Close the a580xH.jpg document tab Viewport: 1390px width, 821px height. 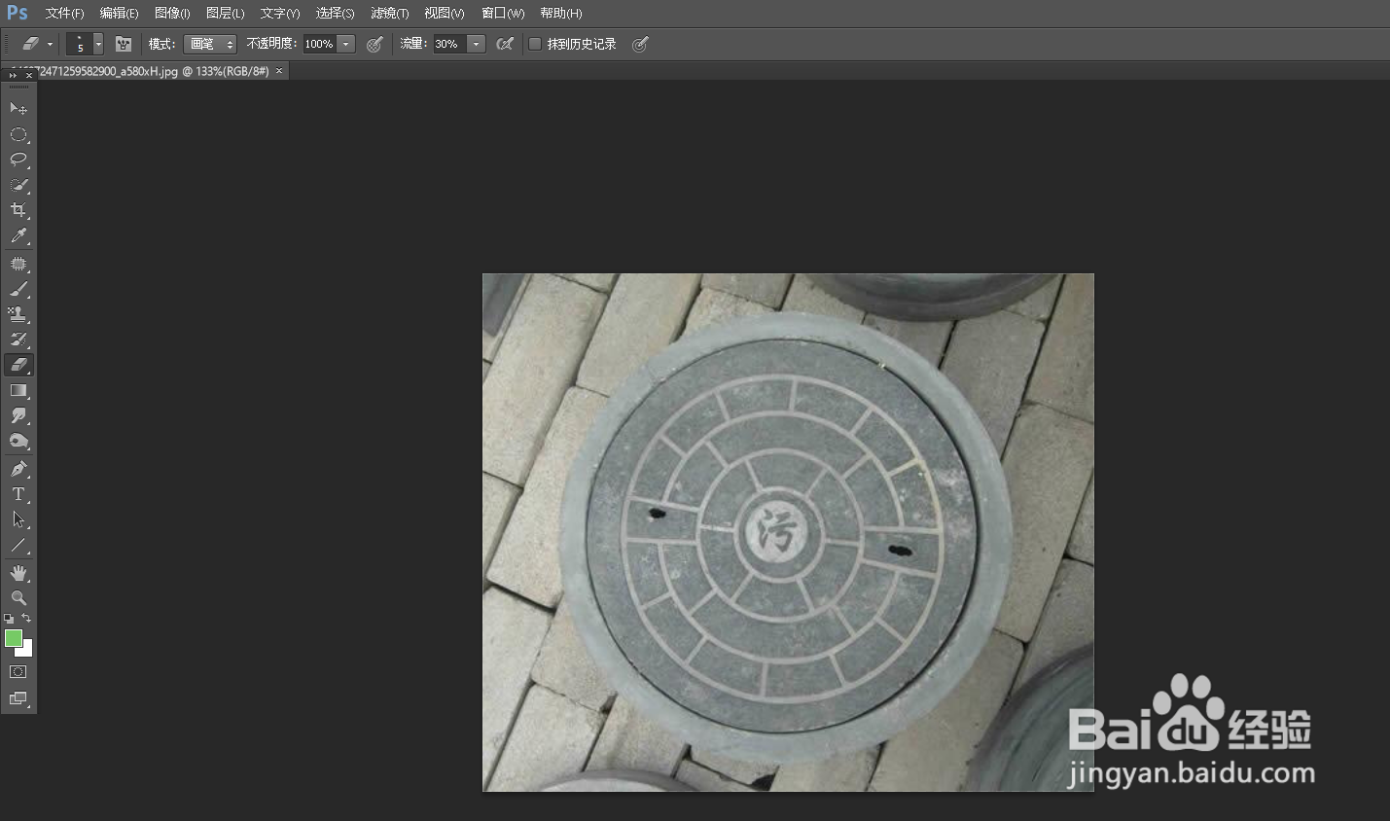tap(279, 71)
